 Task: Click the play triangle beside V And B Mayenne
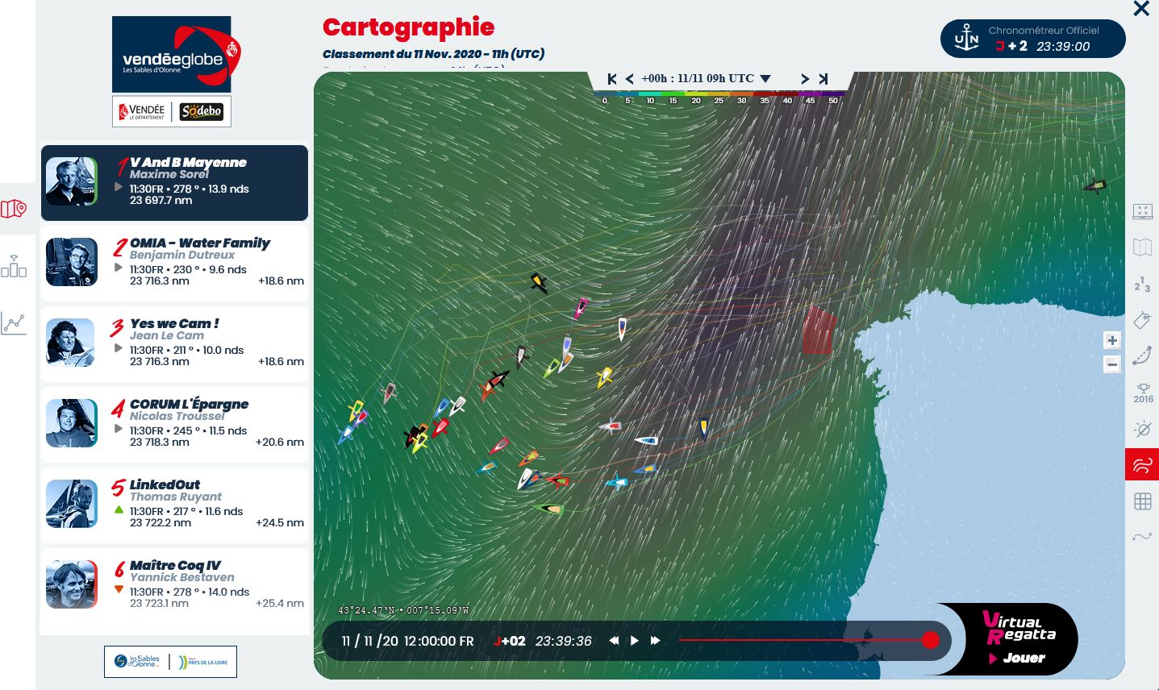pyautogui.click(x=119, y=187)
